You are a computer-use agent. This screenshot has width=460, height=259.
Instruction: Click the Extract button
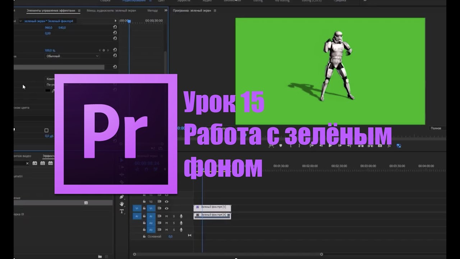(x=370, y=145)
